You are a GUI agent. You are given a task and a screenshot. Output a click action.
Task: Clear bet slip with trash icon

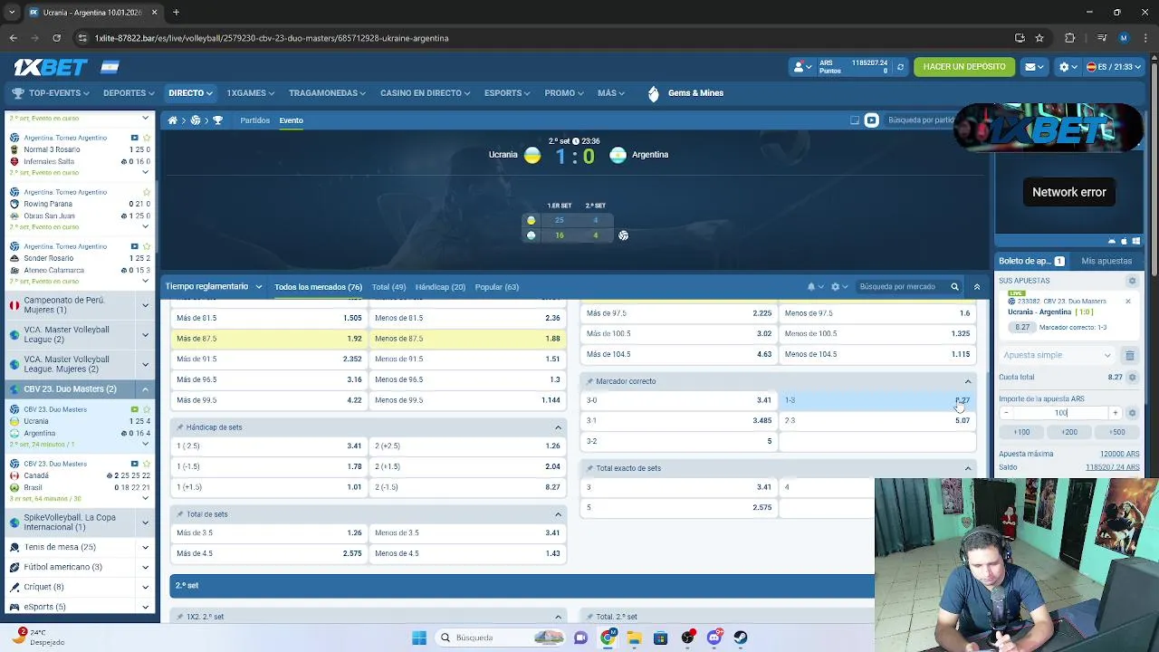1130,356
